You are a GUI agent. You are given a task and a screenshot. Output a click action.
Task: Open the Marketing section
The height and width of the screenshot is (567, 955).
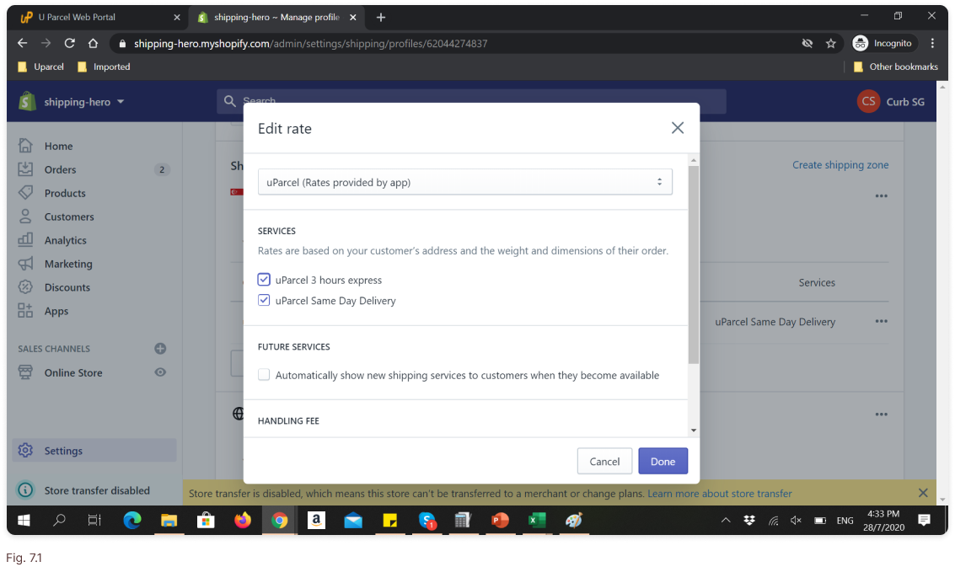click(x=68, y=264)
